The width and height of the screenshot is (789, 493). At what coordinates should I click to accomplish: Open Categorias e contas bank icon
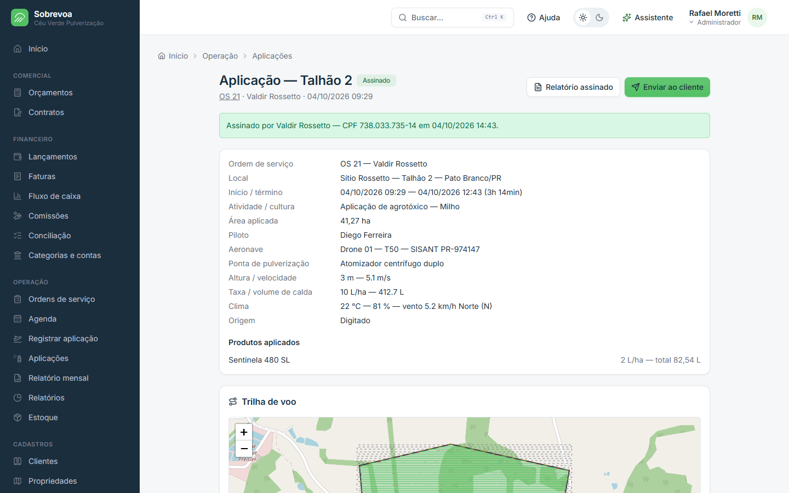[18, 255]
